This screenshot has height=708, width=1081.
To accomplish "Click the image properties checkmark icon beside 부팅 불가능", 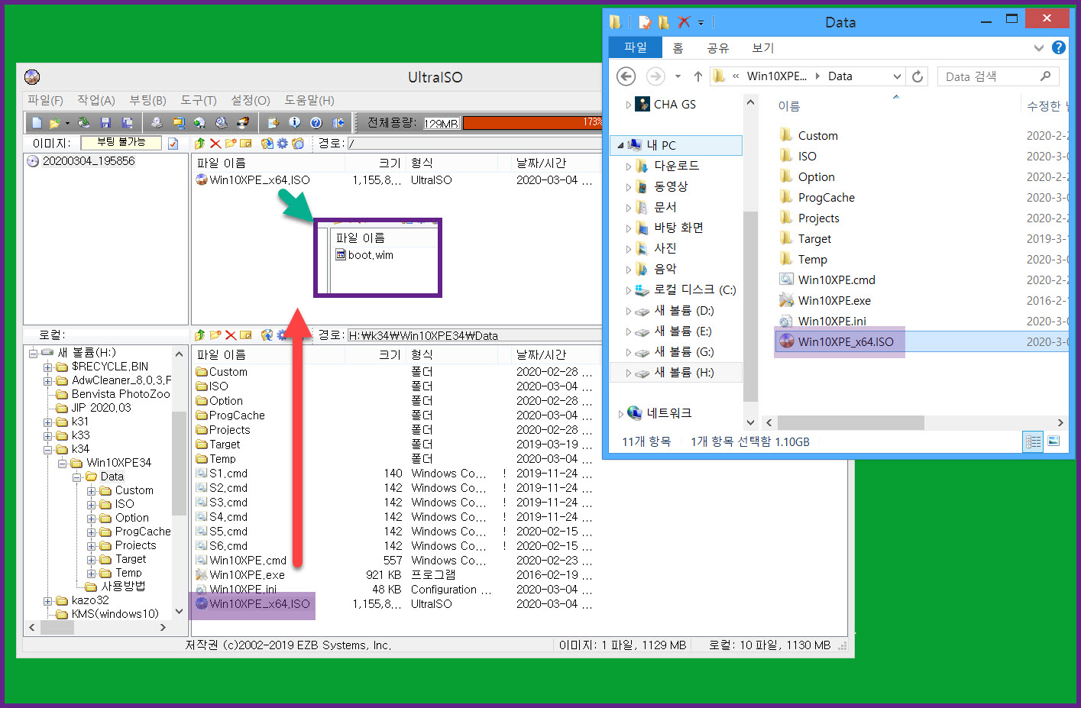I will (x=173, y=144).
